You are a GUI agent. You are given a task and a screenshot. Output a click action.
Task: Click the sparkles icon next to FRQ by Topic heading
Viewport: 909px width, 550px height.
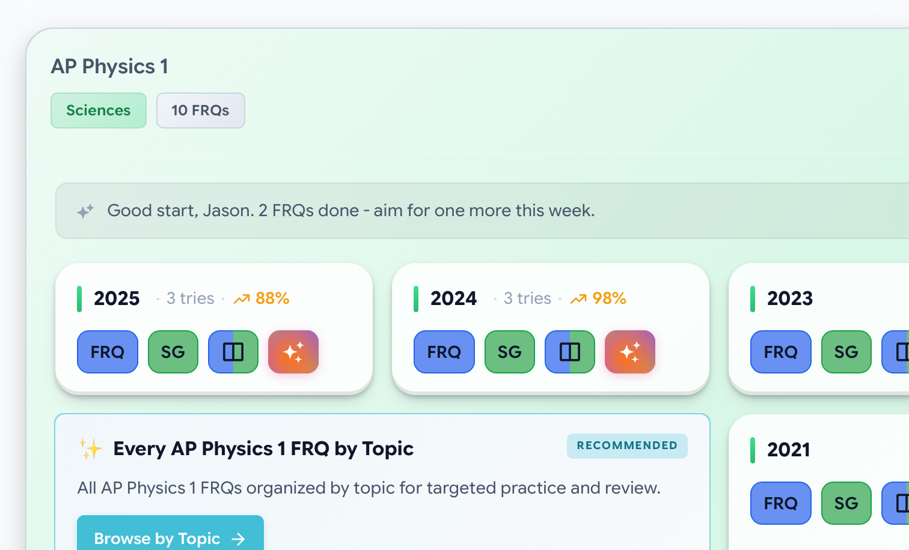[x=90, y=447]
